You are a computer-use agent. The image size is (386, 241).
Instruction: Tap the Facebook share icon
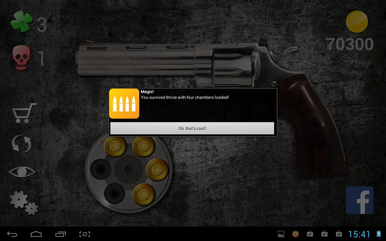(359, 200)
